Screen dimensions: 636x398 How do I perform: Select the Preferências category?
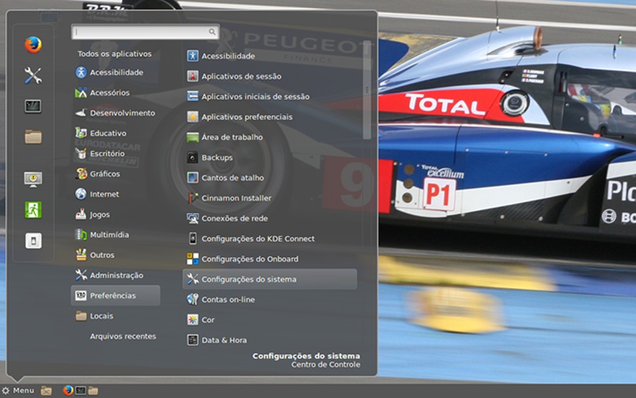113,295
